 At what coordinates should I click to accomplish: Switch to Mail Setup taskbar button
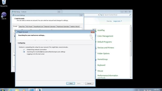click(39, 90)
